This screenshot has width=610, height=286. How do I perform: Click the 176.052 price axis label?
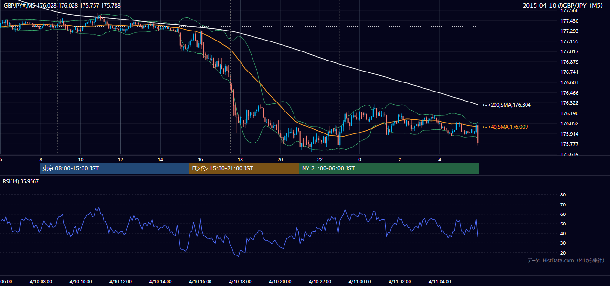(x=569, y=123)
